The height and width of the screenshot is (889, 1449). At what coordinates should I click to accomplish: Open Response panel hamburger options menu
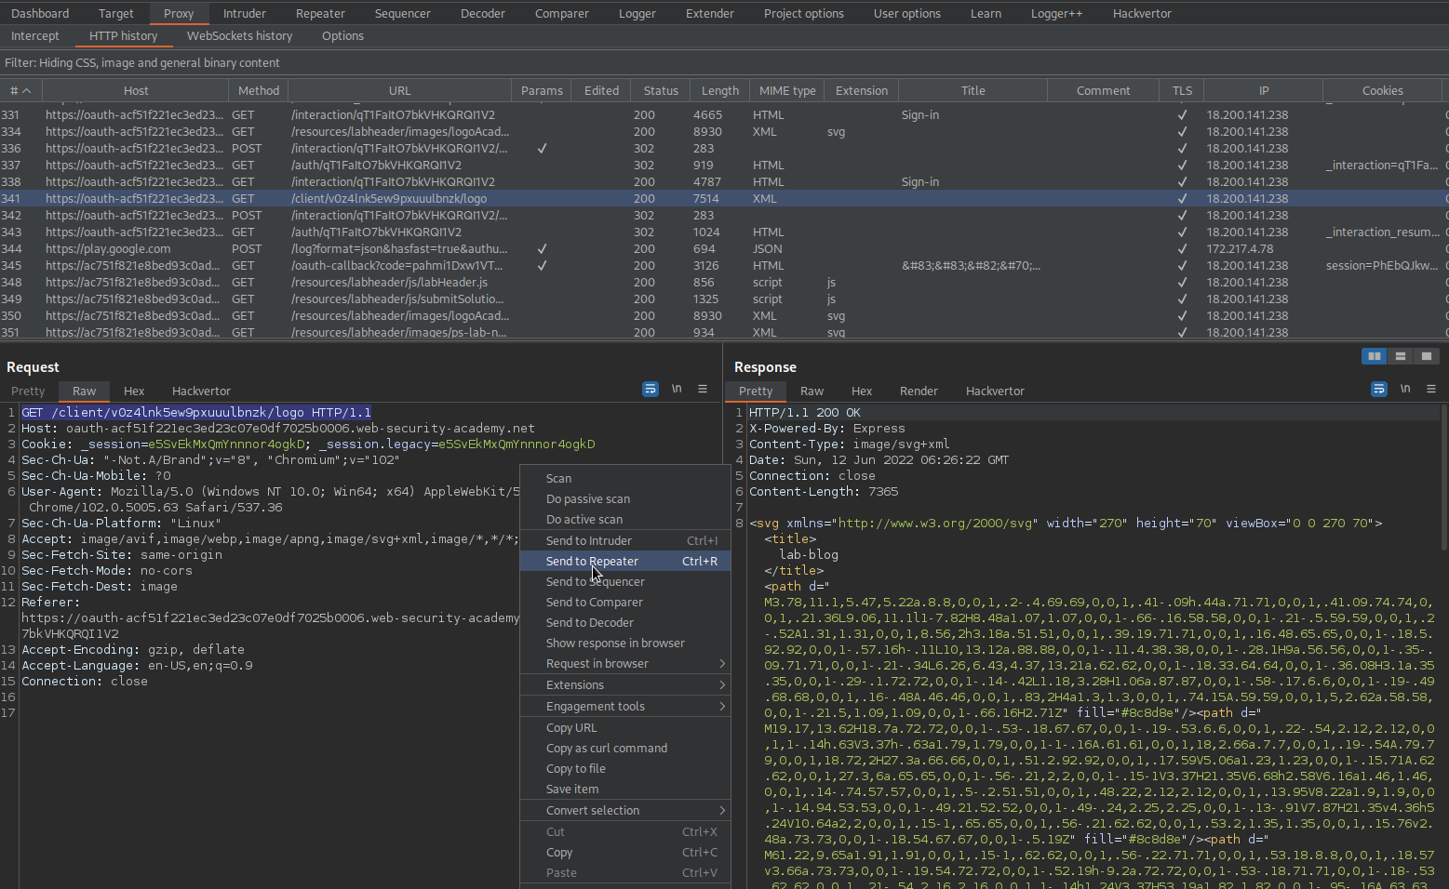click(x=1431, y=390)
